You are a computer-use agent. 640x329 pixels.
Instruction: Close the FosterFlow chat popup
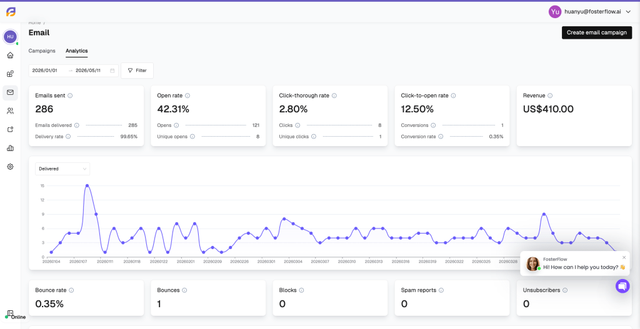(624, 257)
